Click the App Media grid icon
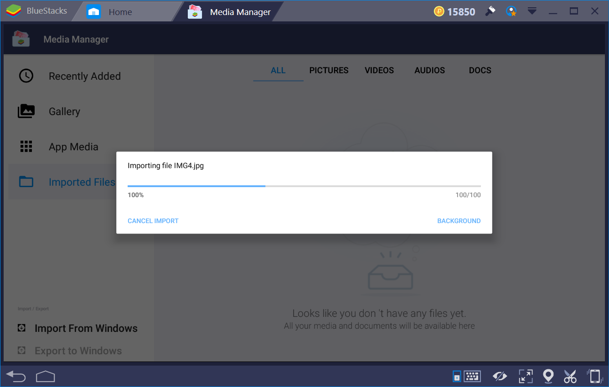The width and height of the screenshot is (609, 387). (x=26, y=146)
